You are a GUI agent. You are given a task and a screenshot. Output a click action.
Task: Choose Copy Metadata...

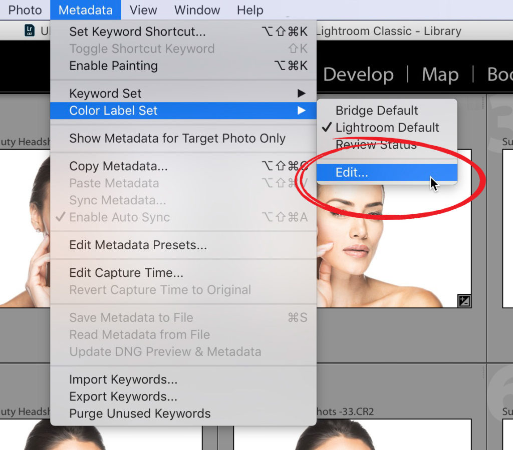pyautogui.click(x=183, y=166)
